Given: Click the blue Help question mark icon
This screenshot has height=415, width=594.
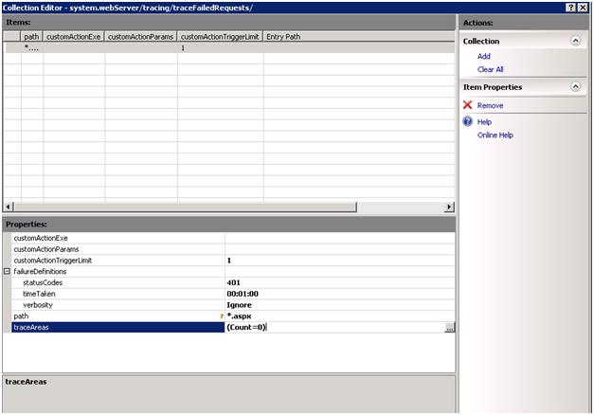Looking at the screenshot, I should click(x=467, y=121).
